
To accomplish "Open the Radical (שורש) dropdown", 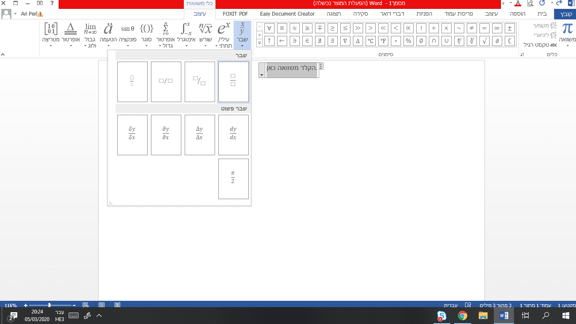I will tap(205, 35).
